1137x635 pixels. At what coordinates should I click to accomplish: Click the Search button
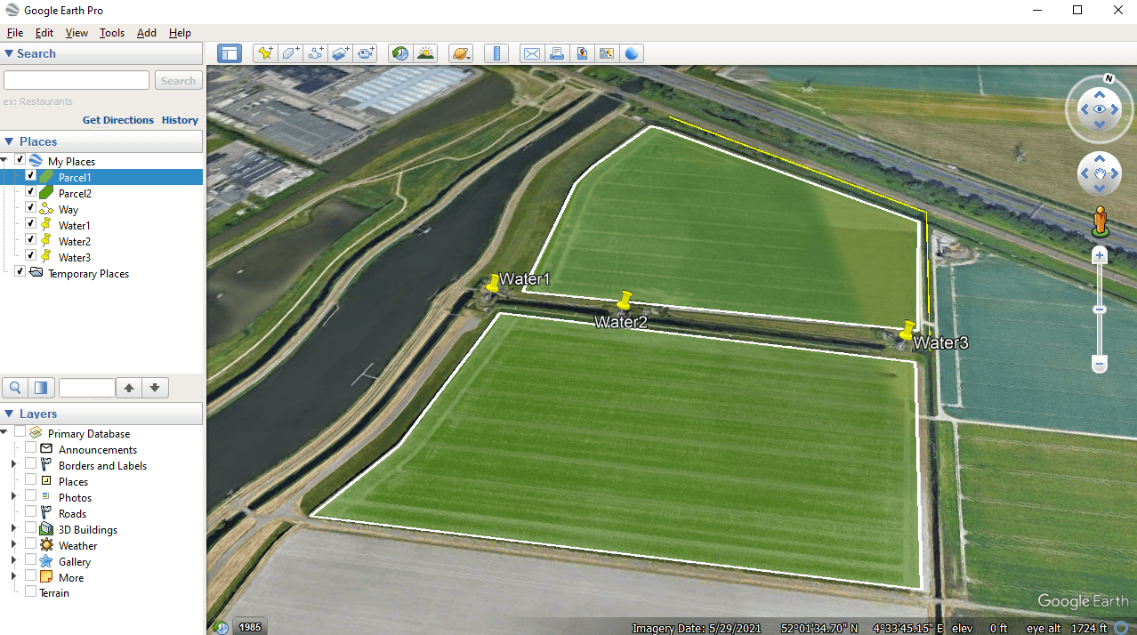click(178, 81)
